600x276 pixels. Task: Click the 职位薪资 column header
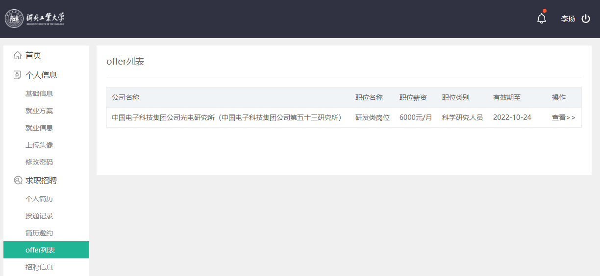coord(413,97)
